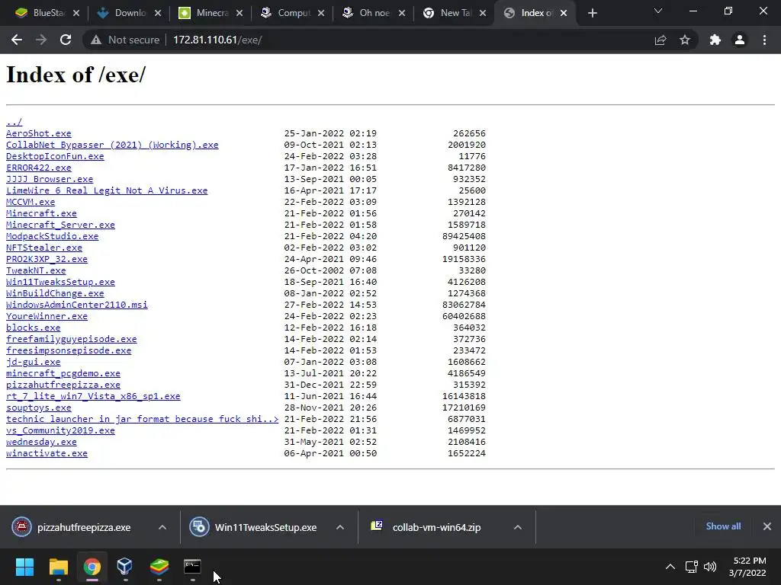
Task: Expand options for collab-vm-win64.zip download
Action: 518,527
